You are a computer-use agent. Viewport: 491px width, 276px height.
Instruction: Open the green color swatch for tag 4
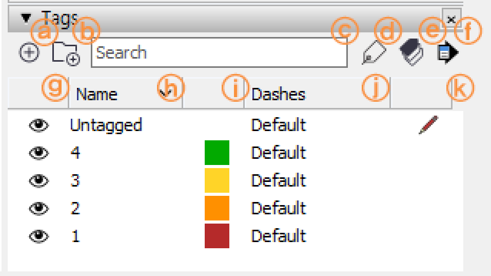[217, 153]
